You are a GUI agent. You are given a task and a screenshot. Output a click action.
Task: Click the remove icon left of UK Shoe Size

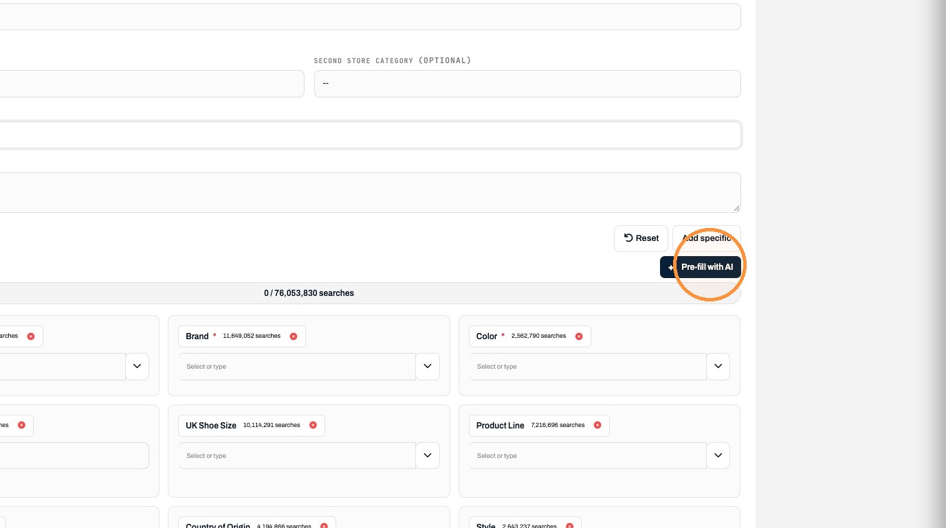(21, 426)
